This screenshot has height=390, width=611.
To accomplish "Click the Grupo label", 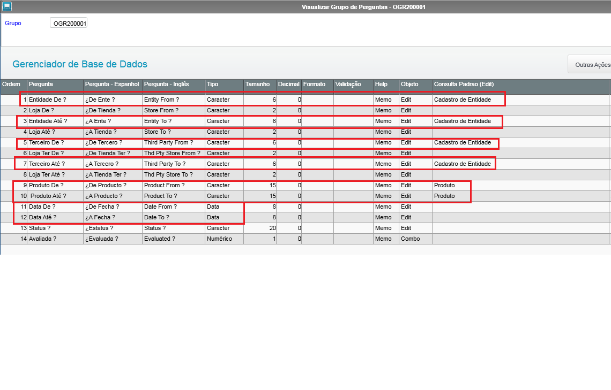I will pos(13,24).
